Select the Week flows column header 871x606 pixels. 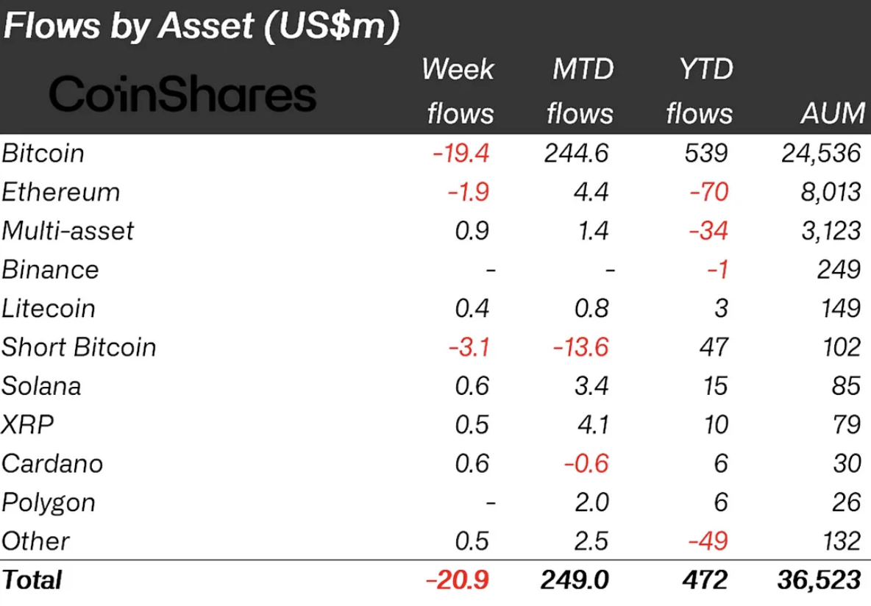[x=459, y=91]
